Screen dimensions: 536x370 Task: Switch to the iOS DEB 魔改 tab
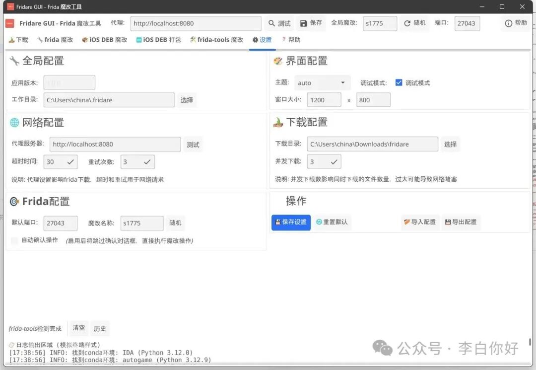(105, 40)
